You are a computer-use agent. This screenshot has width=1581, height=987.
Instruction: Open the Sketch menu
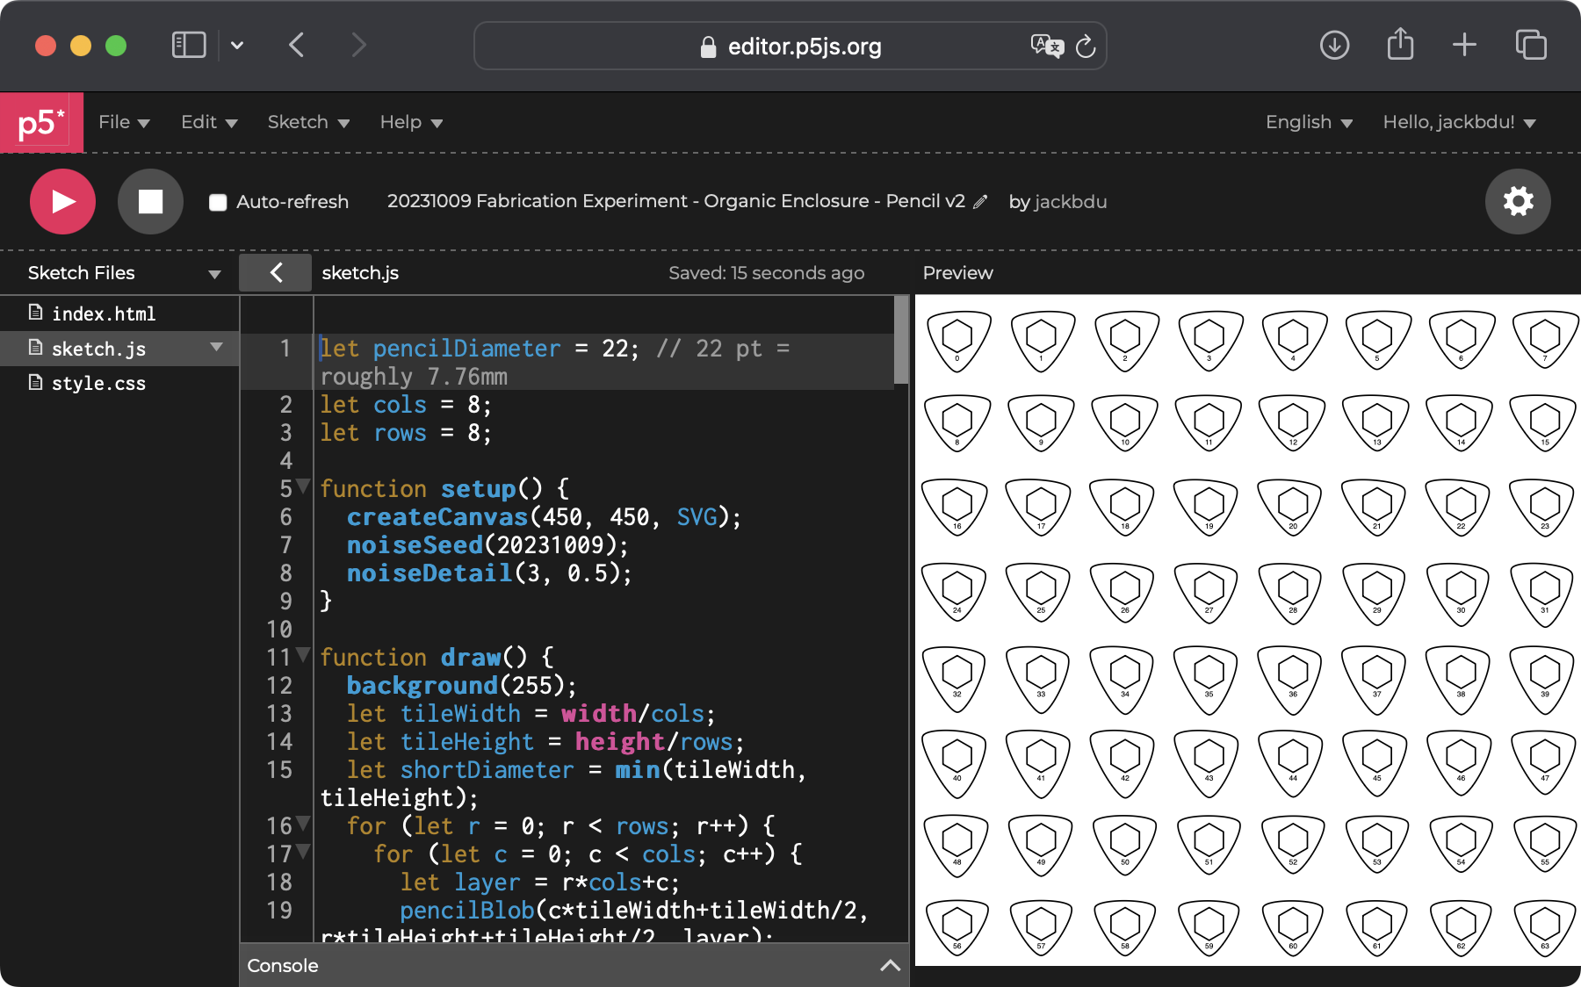(x=308, y=123)
